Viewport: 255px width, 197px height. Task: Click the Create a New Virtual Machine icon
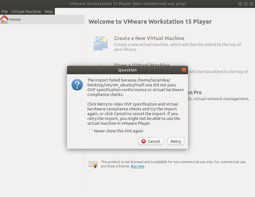click(101, 43)
